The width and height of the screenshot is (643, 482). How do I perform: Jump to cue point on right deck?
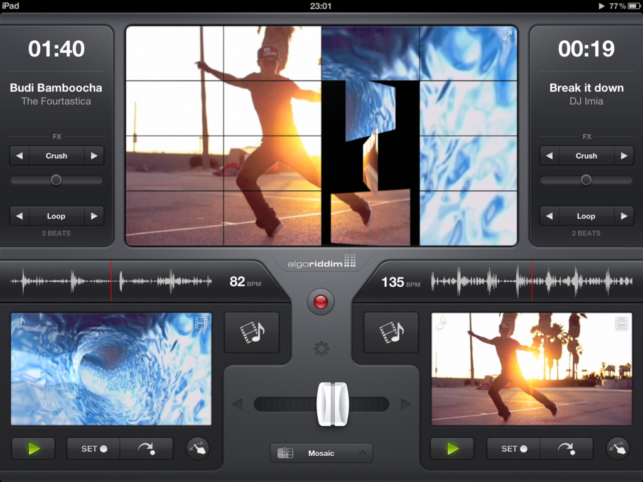566,448
